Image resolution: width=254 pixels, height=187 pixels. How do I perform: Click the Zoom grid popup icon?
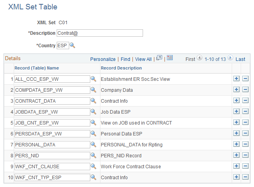pyautogui.click(x=159, y=58)
